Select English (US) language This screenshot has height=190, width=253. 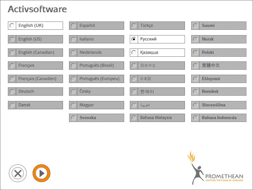35,39
